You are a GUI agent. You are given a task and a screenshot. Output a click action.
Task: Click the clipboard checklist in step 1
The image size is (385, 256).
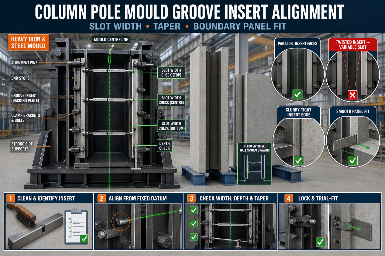(x=76, y=226)
